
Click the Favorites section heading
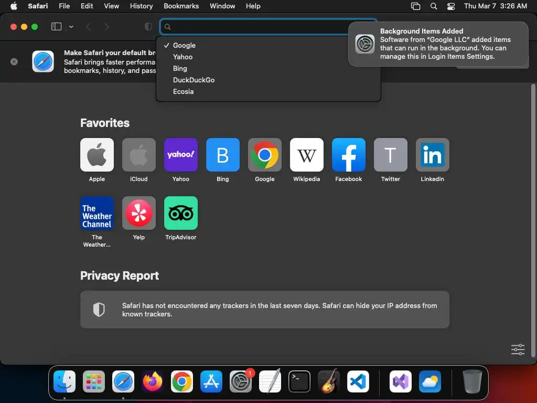[x=105, y=123]
